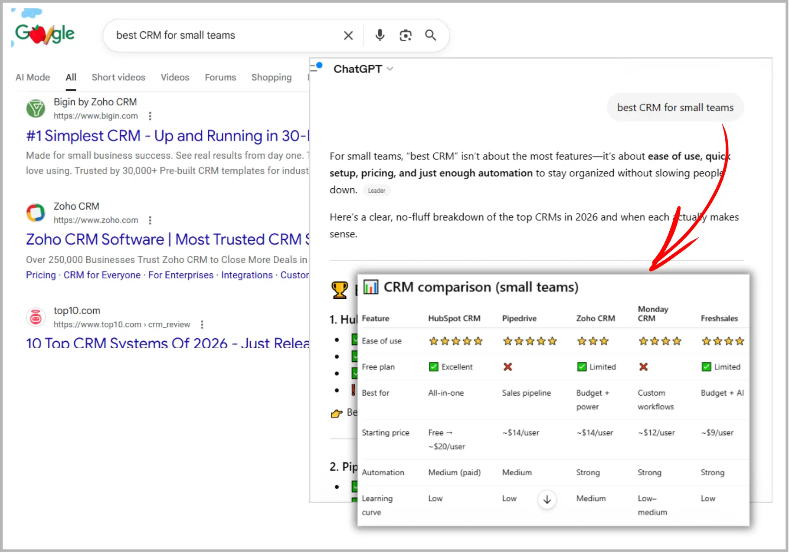789x553 pixels.
Task: Click the Bigin by Zoho CRM favicon
Action: coord(36,108)
